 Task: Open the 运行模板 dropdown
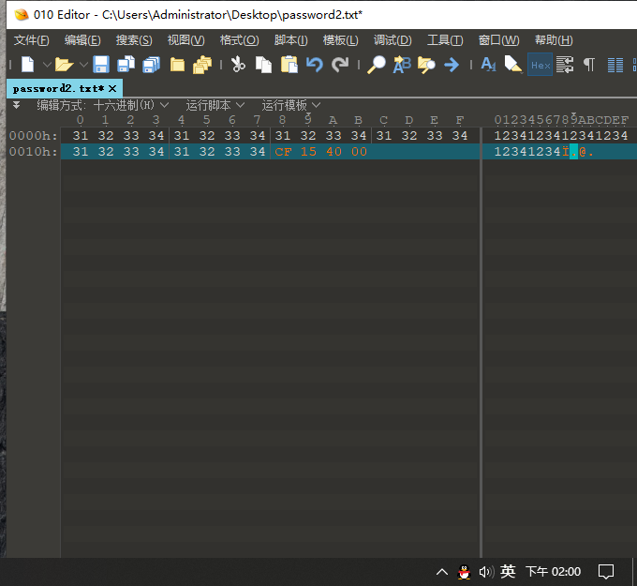pyautogui.click(x=291, y=105)
